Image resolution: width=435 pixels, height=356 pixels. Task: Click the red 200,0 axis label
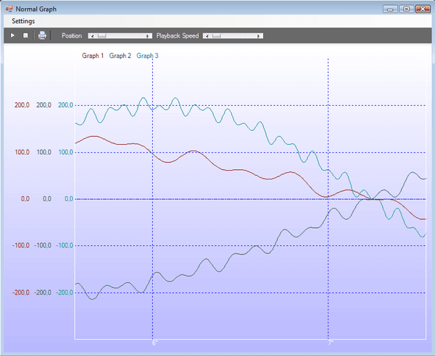coord(22,106)
